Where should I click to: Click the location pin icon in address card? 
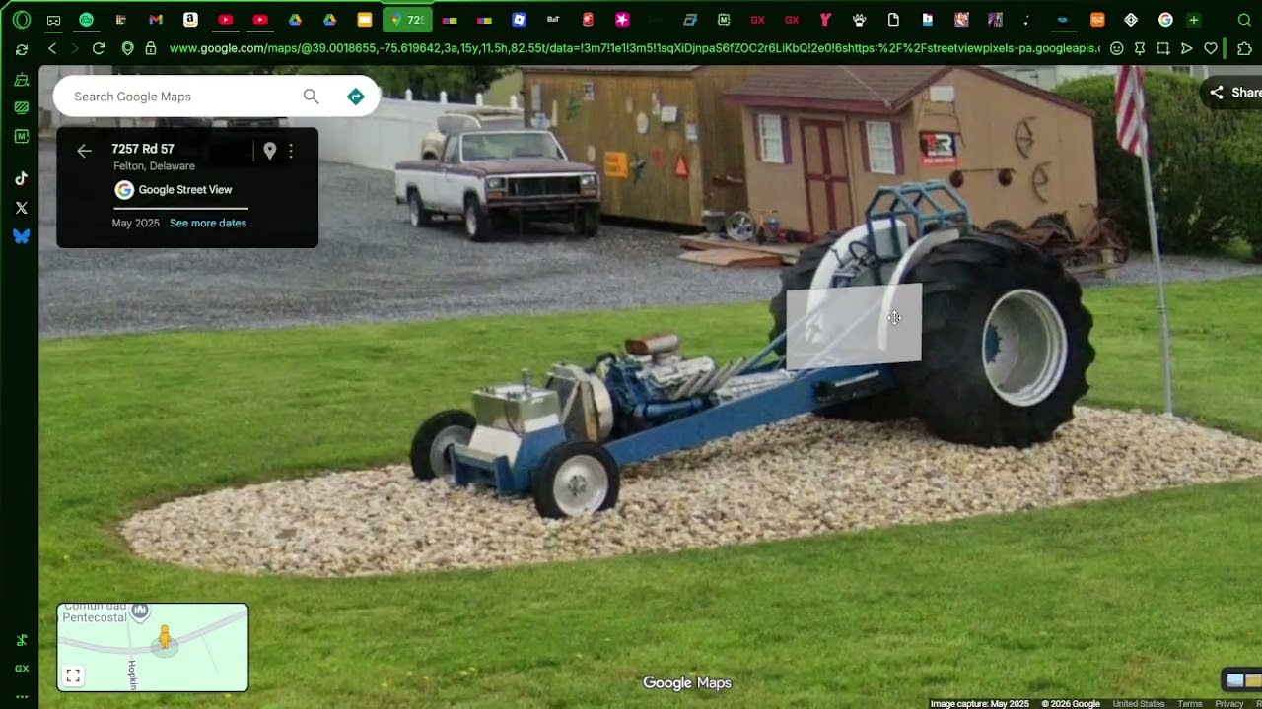tap(269, 151)
